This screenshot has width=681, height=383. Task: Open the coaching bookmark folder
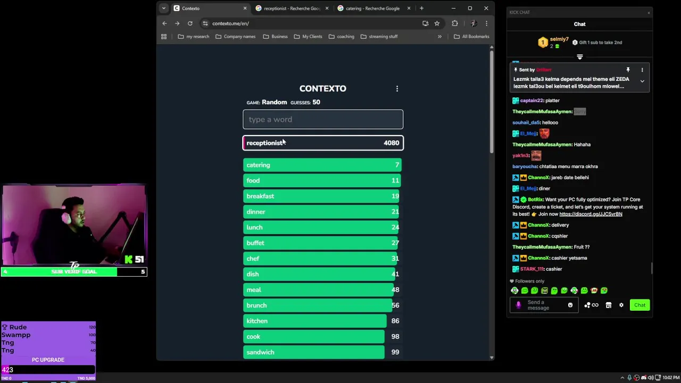click(341, 37)
